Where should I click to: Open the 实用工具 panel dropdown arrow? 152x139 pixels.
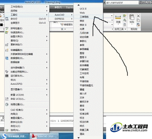(125, 29)
